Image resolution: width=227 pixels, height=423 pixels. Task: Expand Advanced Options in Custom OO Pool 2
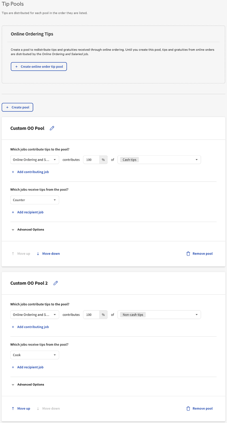coord(28,385)
